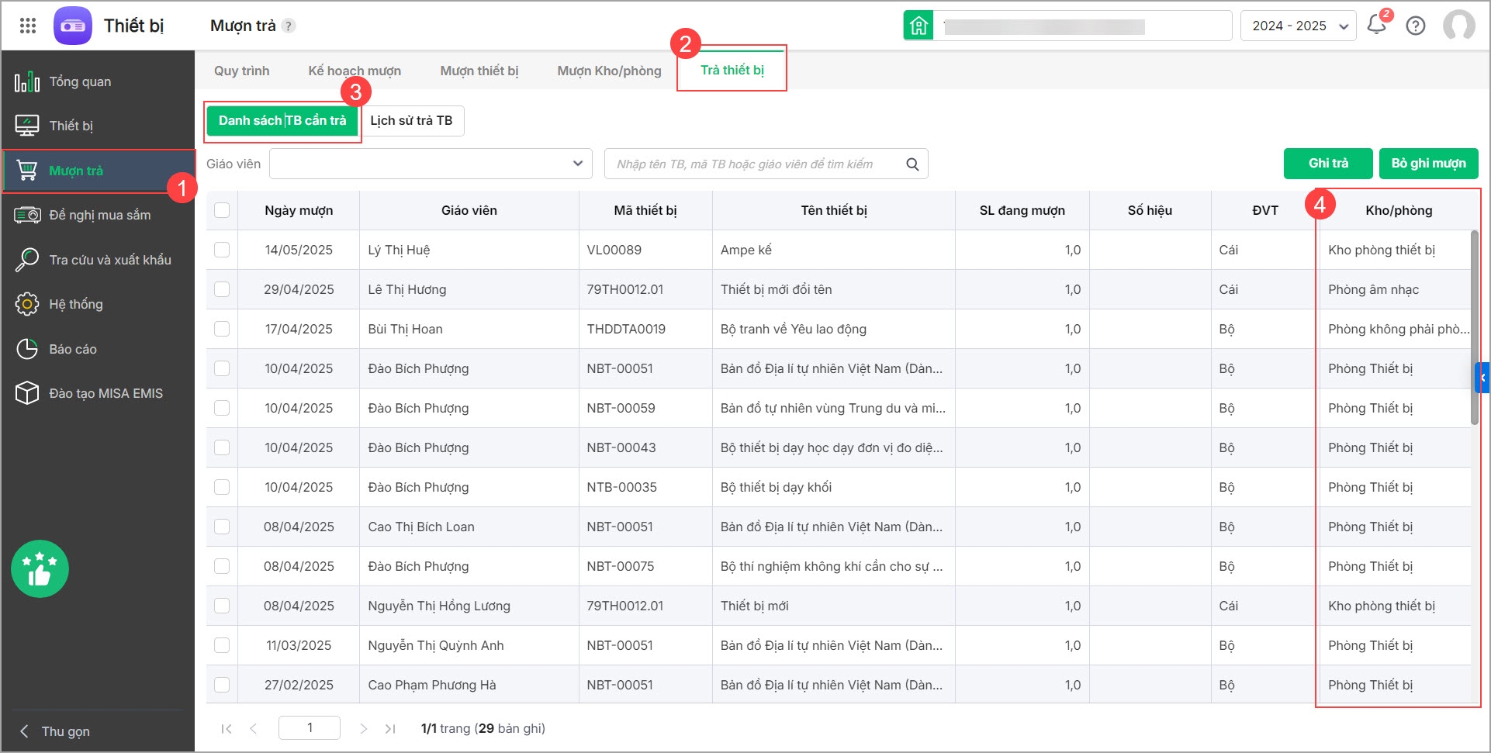Click the green thumbs-up rating badge
1491x753 pixels.
(x=40, y=568)
